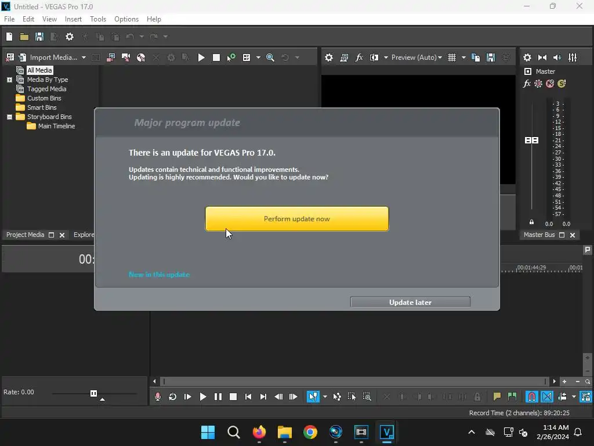
Task: Select the Normal Edit tool
Action: 313,397
